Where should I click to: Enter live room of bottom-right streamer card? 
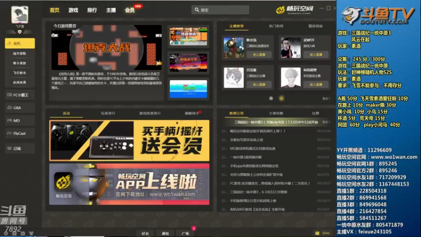(x=316, y=84)
